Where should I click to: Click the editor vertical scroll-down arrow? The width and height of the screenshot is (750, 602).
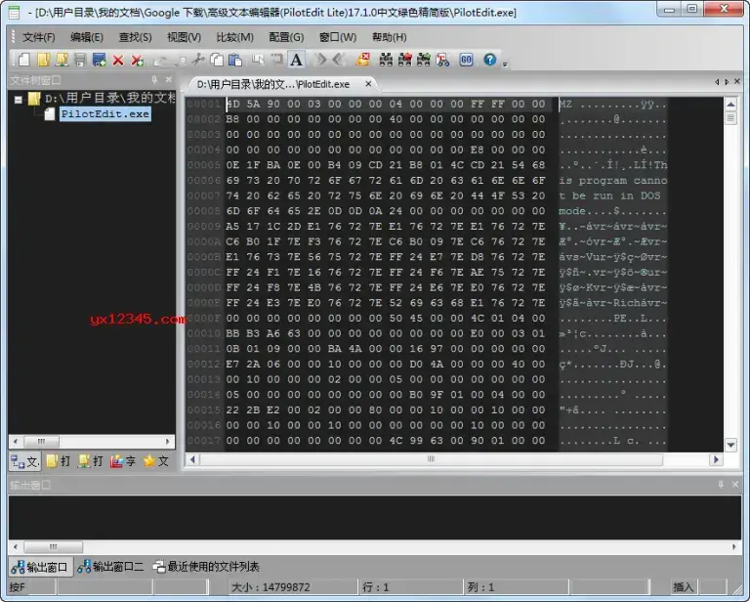[730, 445]
